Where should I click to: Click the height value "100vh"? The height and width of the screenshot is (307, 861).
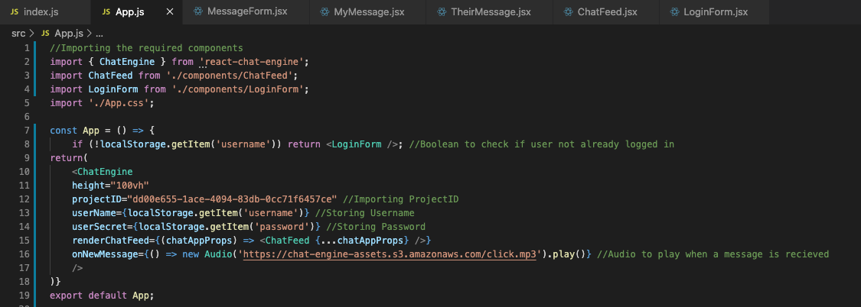(130, 186)
